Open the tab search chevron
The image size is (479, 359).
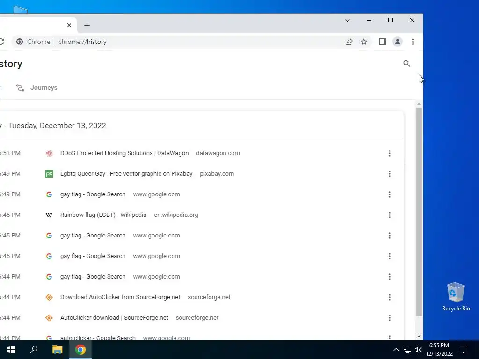click(x=348, y=20)
